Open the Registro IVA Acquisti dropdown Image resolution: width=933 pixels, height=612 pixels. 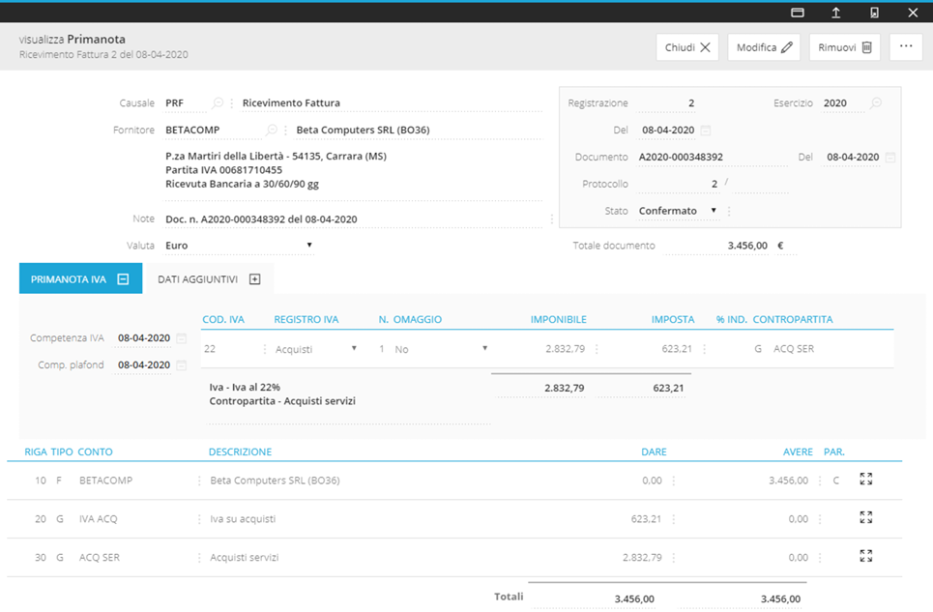354,349
